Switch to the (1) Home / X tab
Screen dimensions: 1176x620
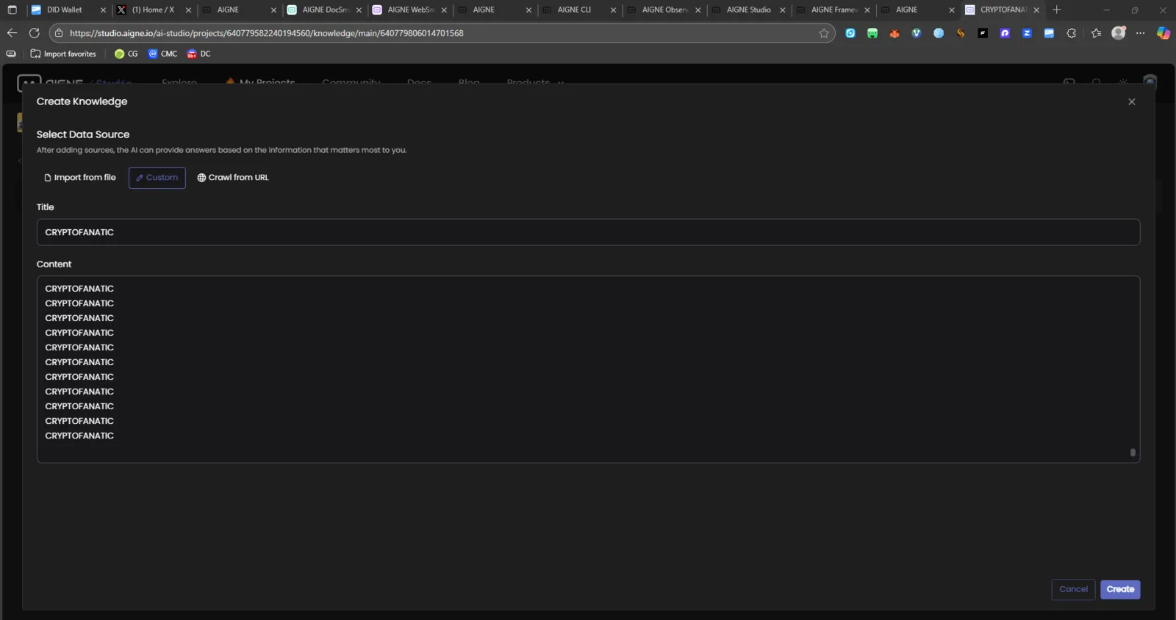click(153, 10)
